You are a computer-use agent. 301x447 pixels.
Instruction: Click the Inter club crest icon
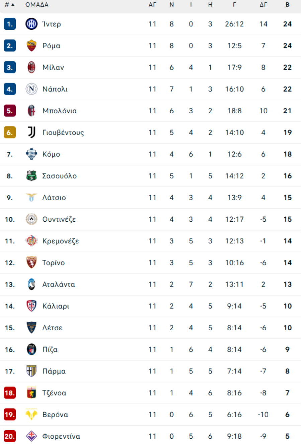pos(31,24)
